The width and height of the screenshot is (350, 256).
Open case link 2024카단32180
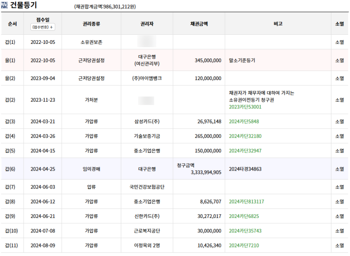click(x=245, y=136)
